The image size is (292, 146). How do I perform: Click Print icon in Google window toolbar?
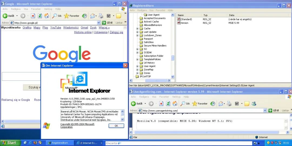[x=101, y=16]
